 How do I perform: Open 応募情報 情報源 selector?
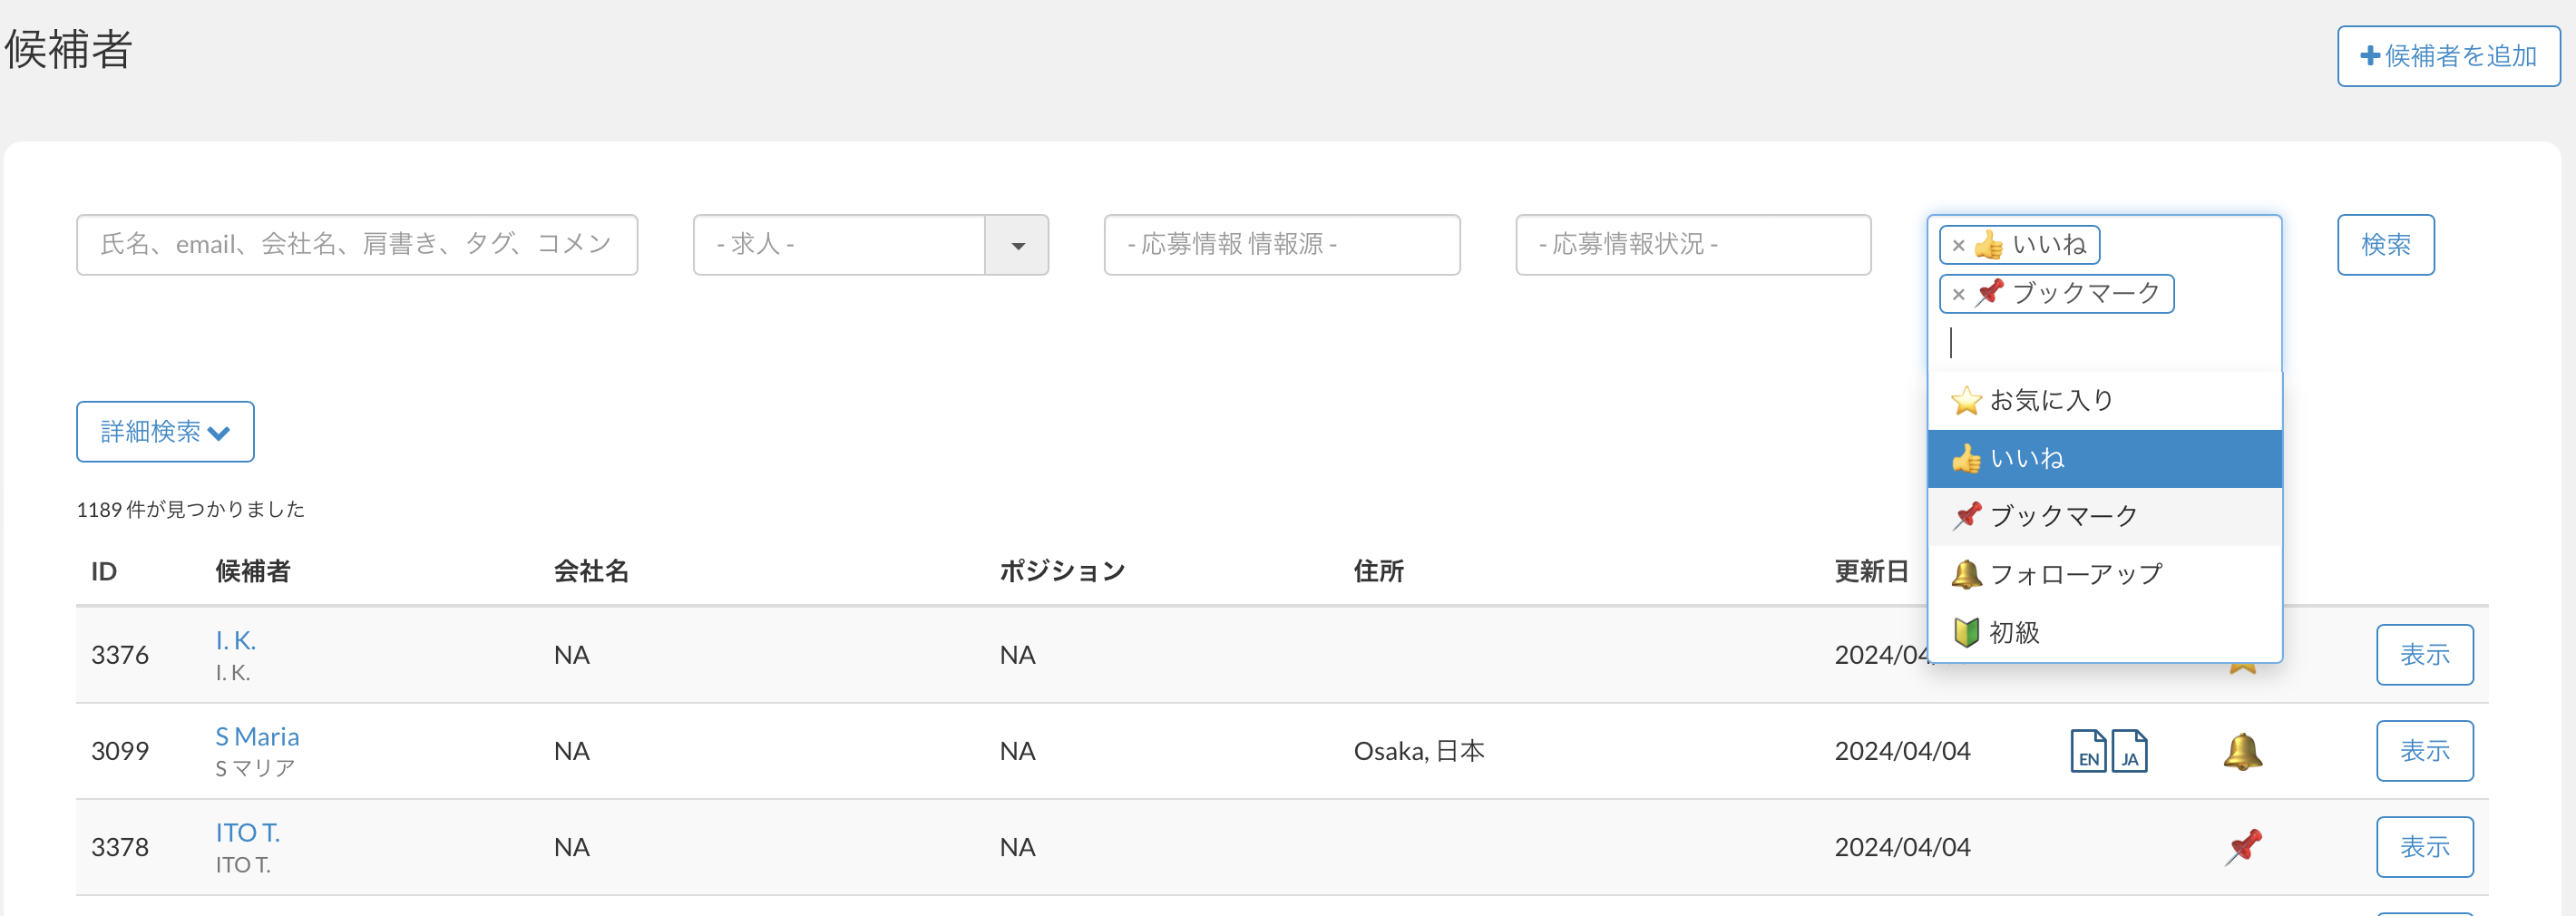tap(1281, 245)
